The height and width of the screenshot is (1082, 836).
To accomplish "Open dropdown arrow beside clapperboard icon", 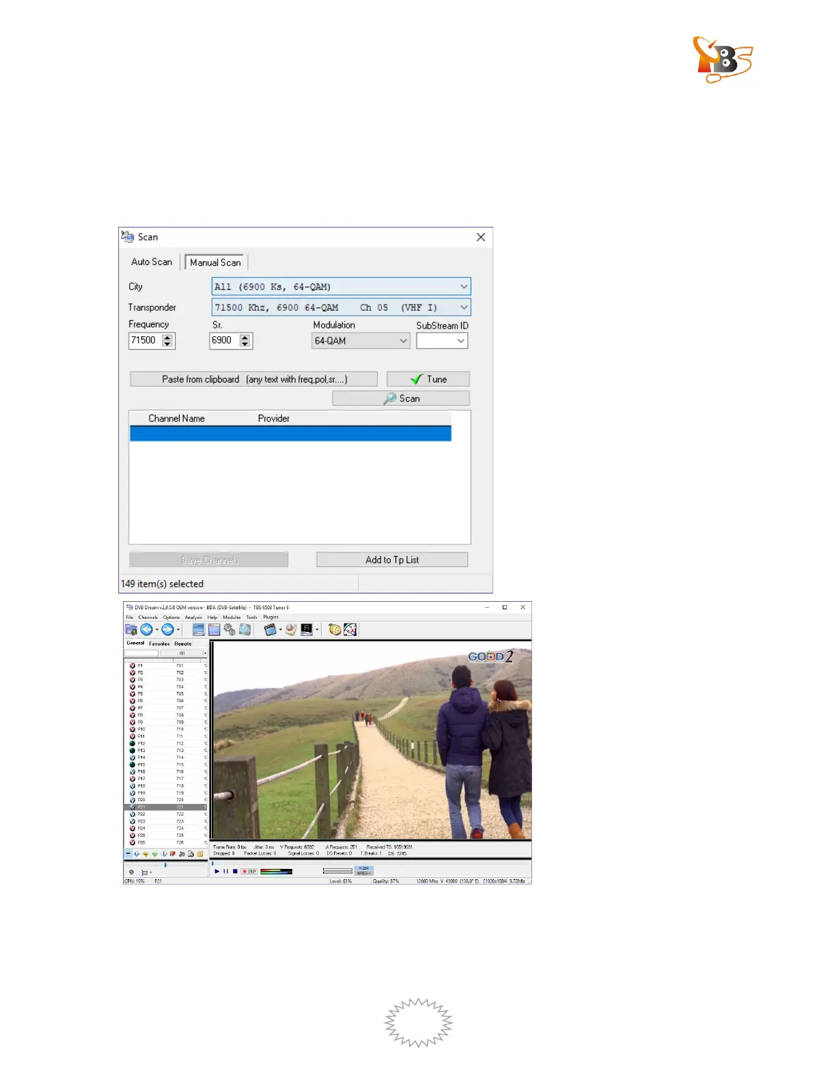I will (x=281, y=630).
